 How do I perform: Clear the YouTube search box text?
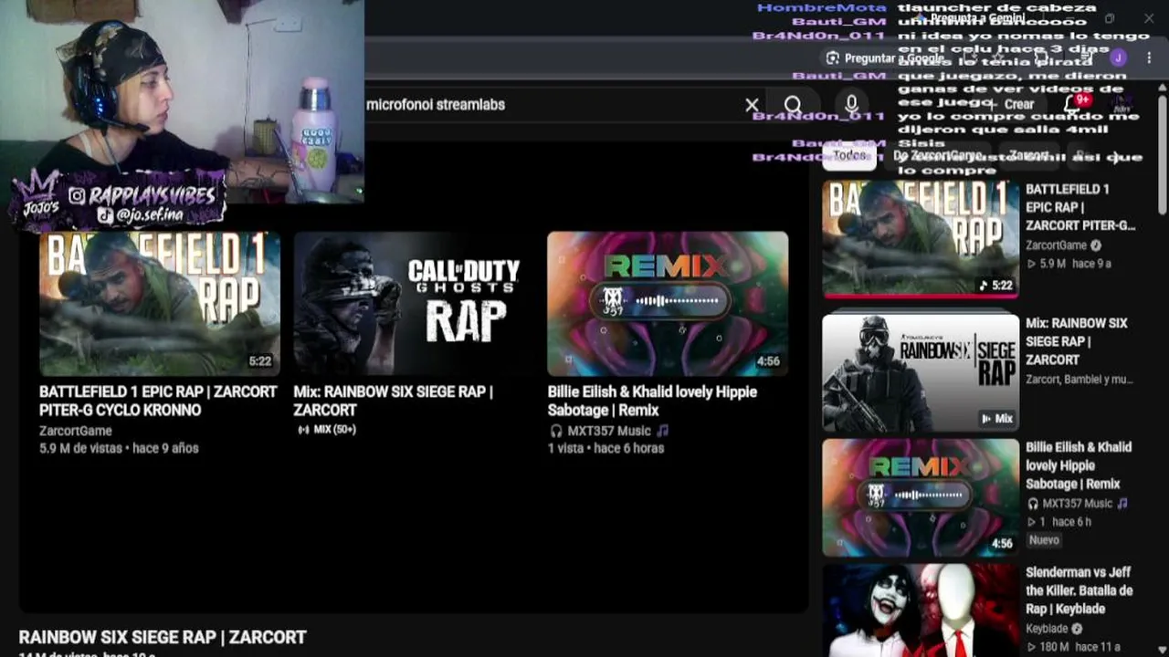pos(752,105)
